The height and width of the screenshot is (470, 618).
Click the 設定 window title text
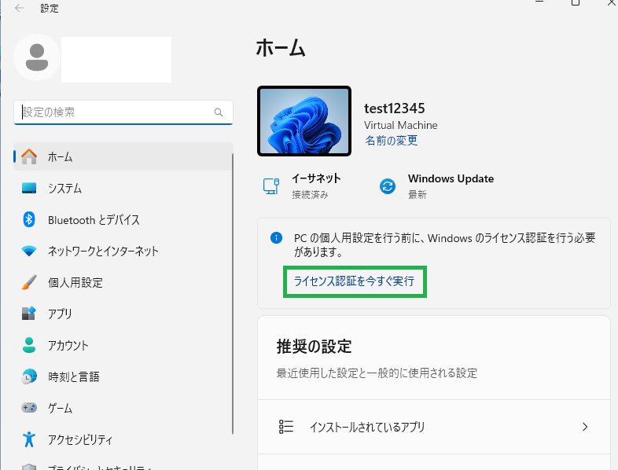(50, 9)
